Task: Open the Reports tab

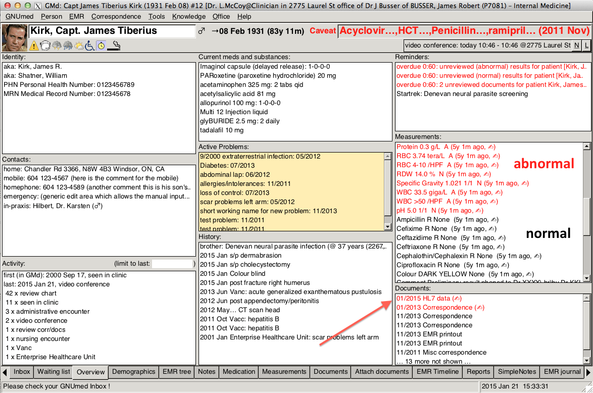Action: [478, 372]
